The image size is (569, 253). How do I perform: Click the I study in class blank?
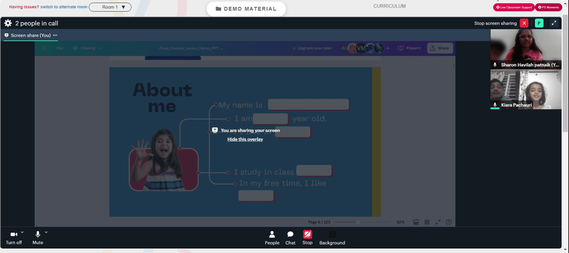point(314,171)
